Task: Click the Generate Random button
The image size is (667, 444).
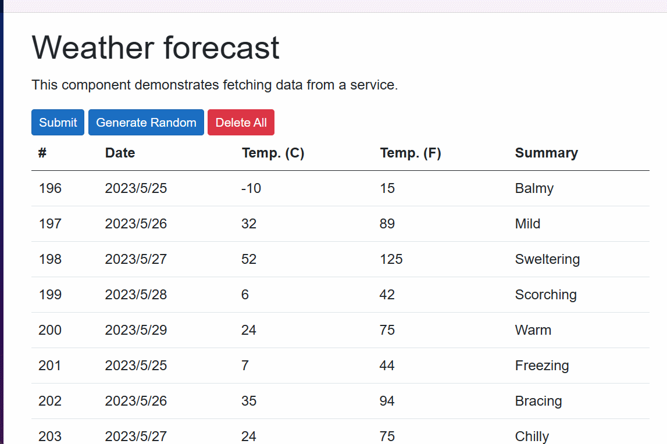Action: 147,123
